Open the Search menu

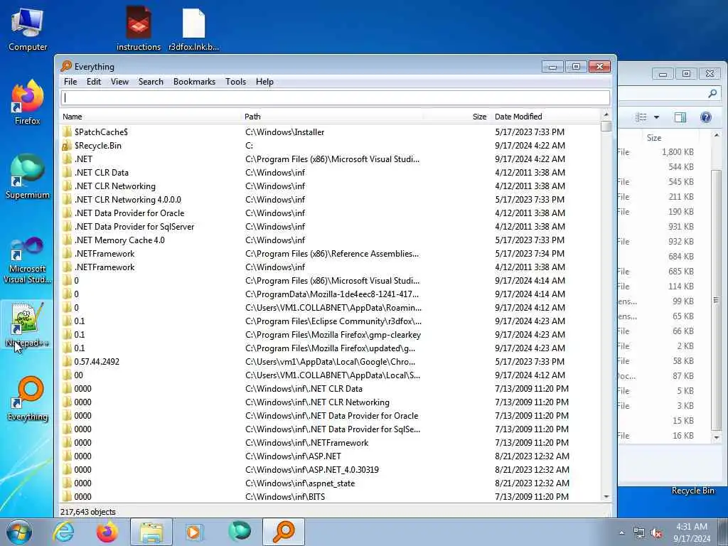pos(151,82)
